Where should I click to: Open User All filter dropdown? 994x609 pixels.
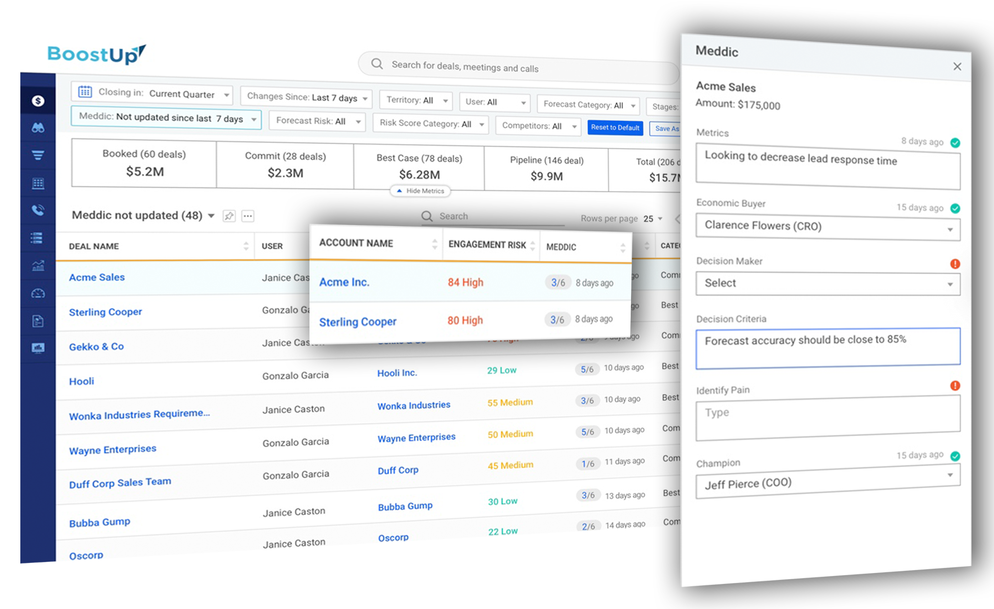[x=495, y=102]
